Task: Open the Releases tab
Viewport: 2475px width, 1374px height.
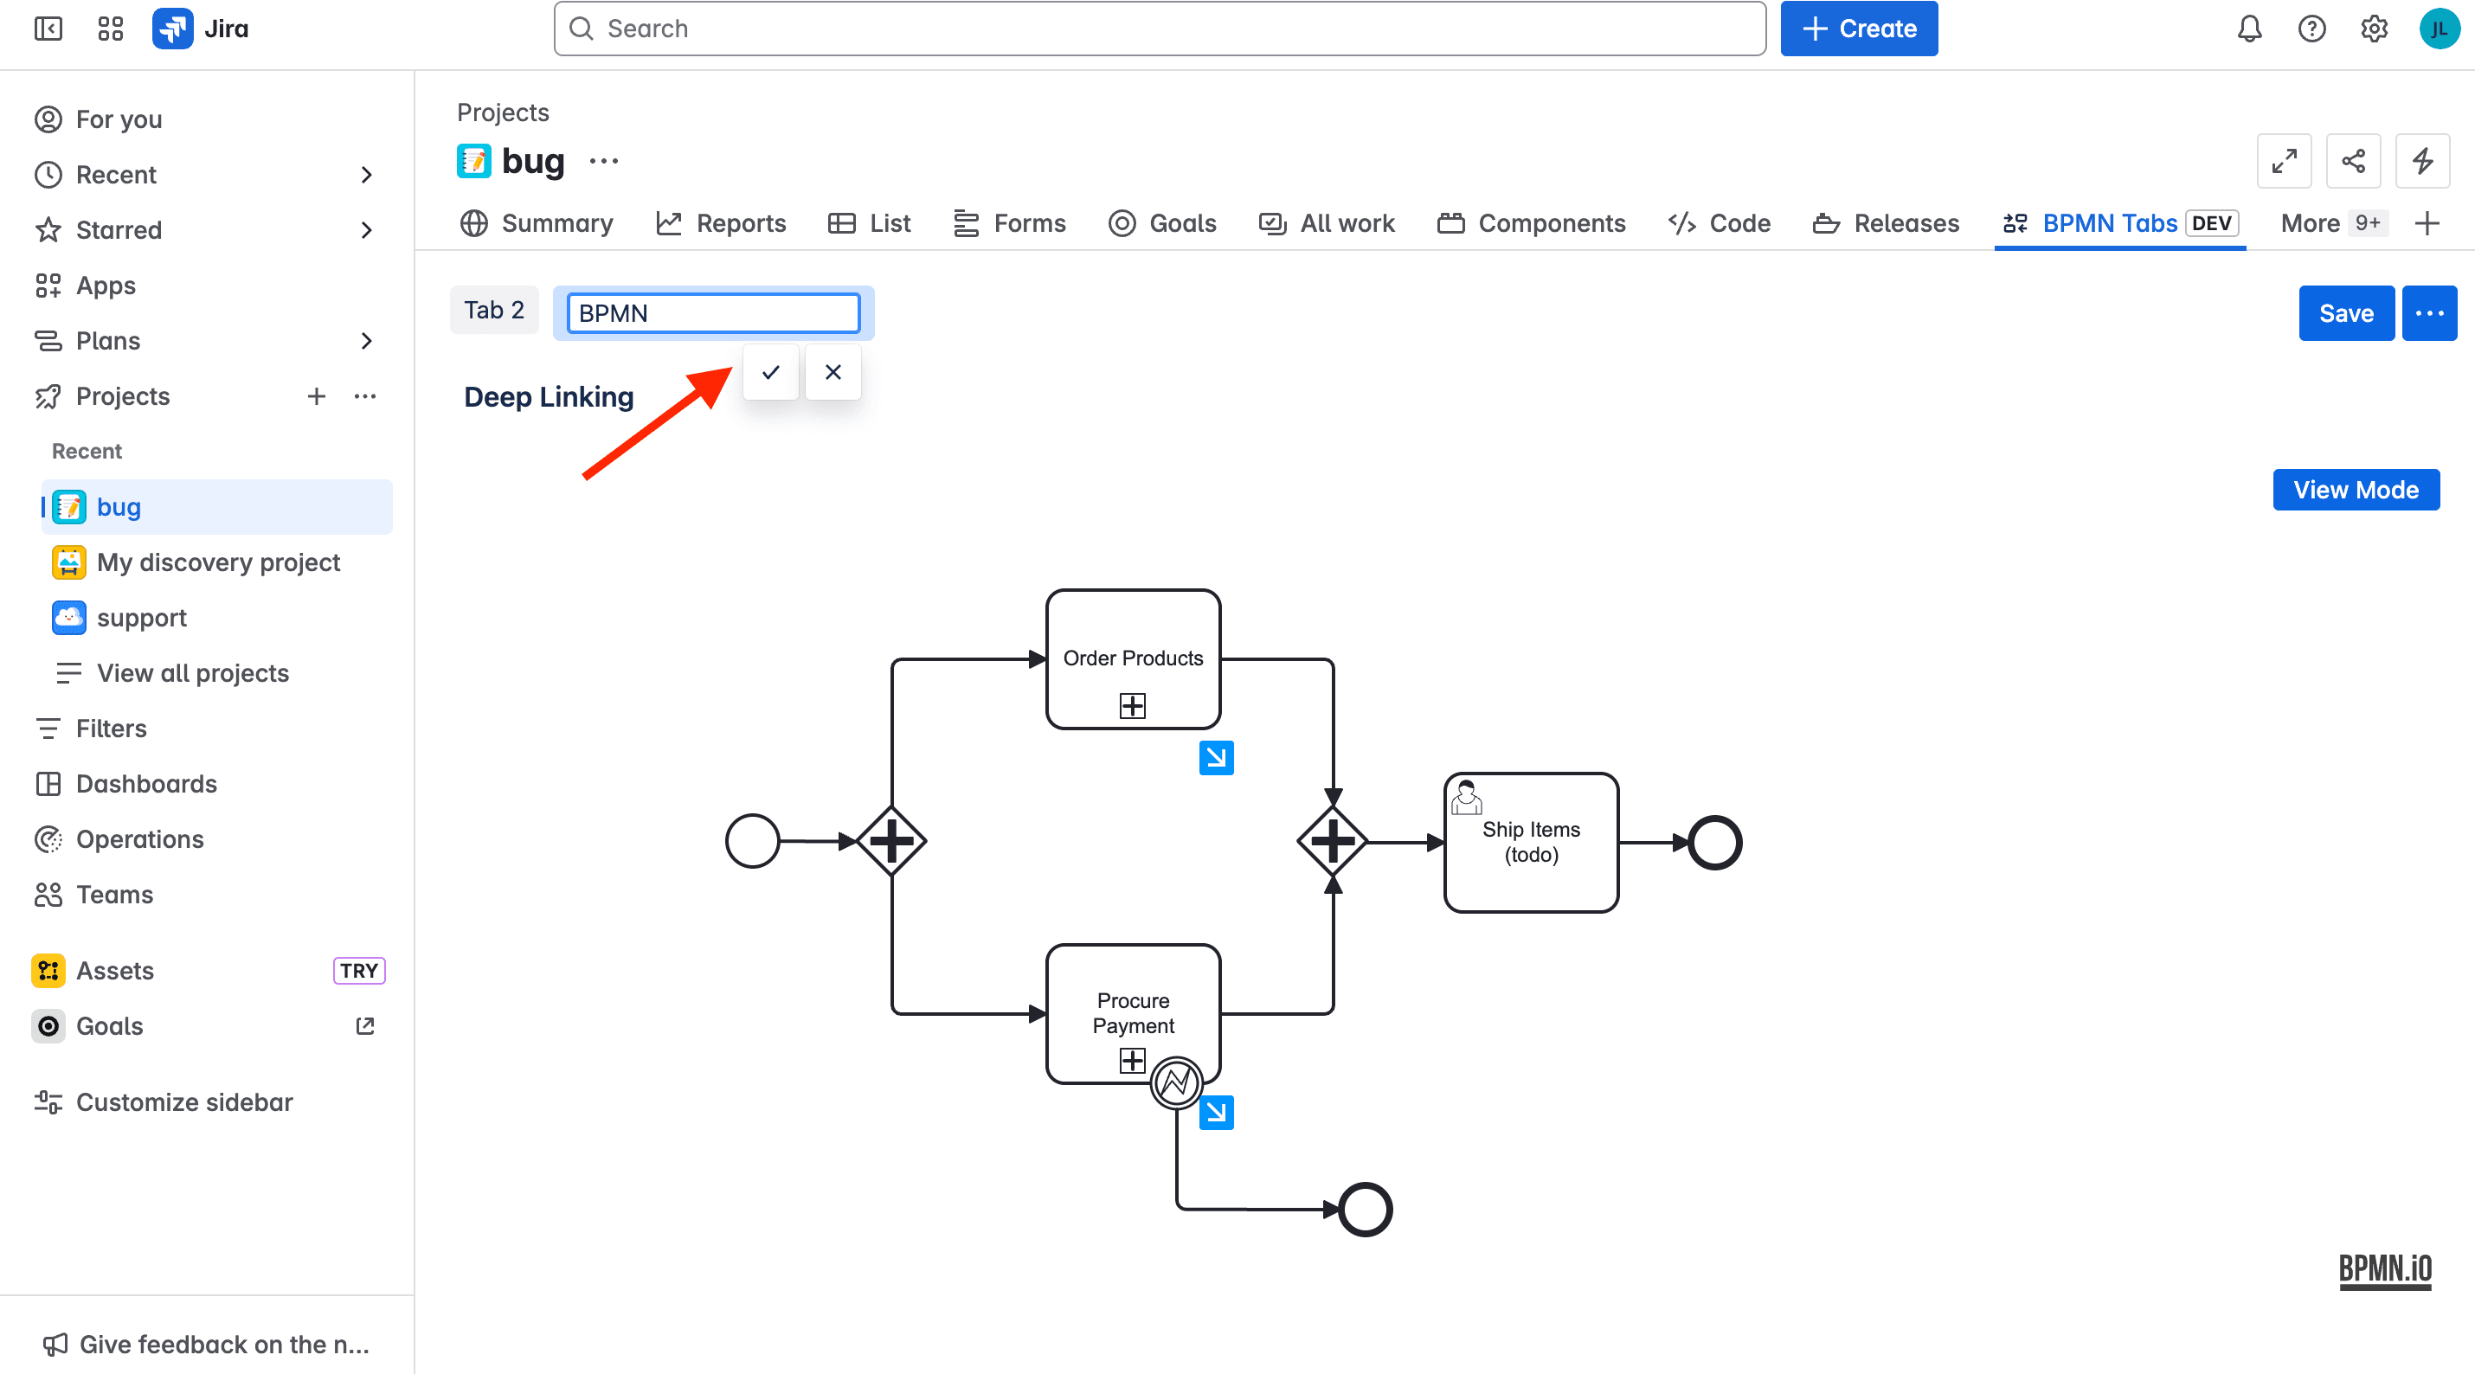Action: 1885,224
